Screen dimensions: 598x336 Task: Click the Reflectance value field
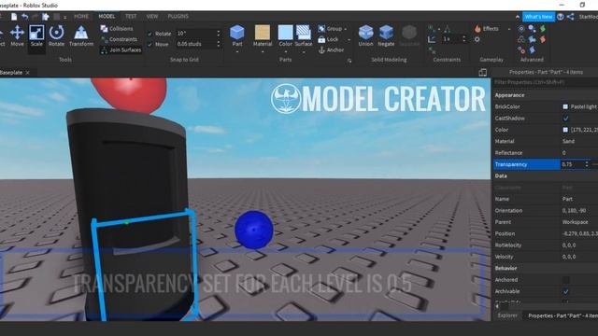tap(579, 153)
